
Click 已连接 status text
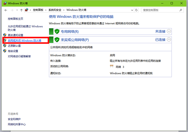[x=160, y=40]
